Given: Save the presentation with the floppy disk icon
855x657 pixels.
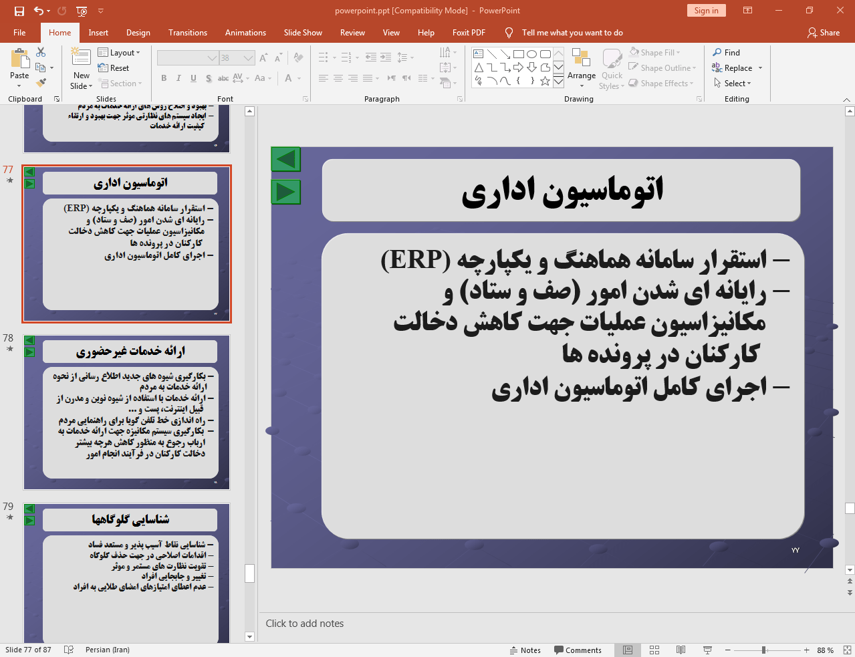Looking at the screenshot, I should click(x=19, y=11).
